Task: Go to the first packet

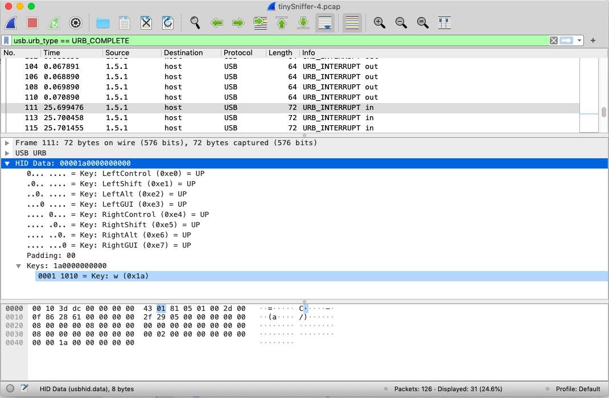Action: [x=282, y=23]
